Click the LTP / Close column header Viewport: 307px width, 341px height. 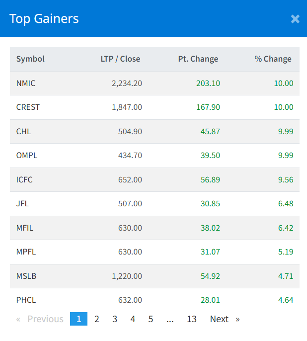[x=120, y=59]
